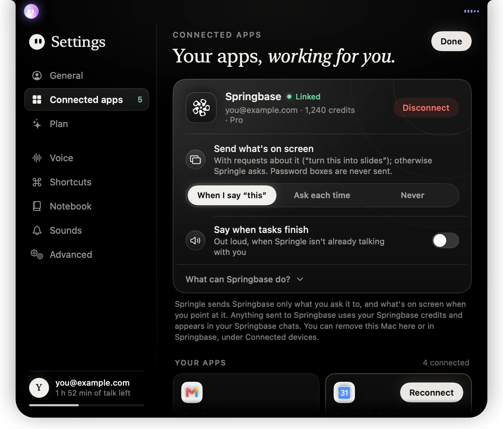Click the Done button
The image size is (503, 429).
(451, 41)
